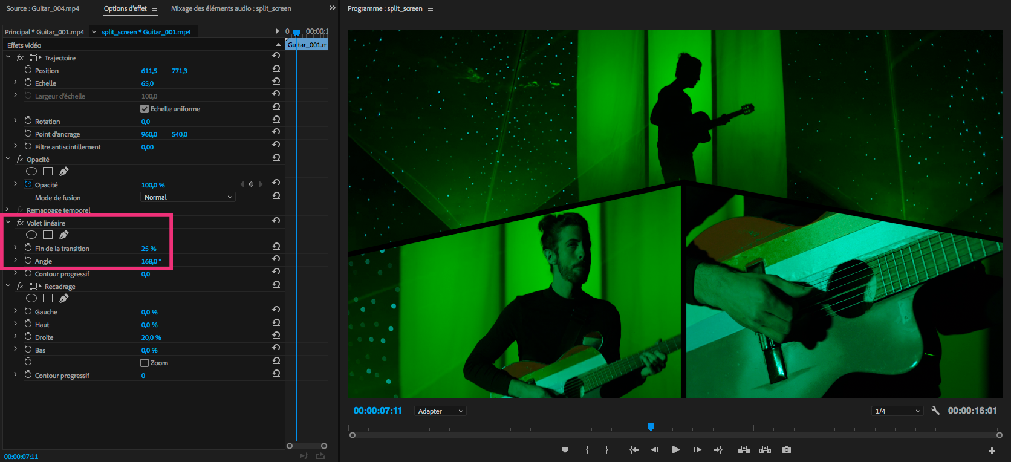
Task: Click the Lift button
Action: (x=744, y=450)
